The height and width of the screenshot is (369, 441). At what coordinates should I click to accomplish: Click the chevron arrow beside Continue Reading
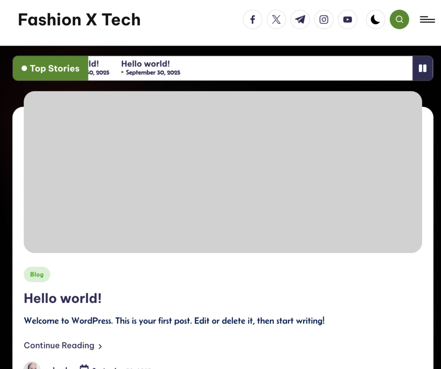[100, 346]
